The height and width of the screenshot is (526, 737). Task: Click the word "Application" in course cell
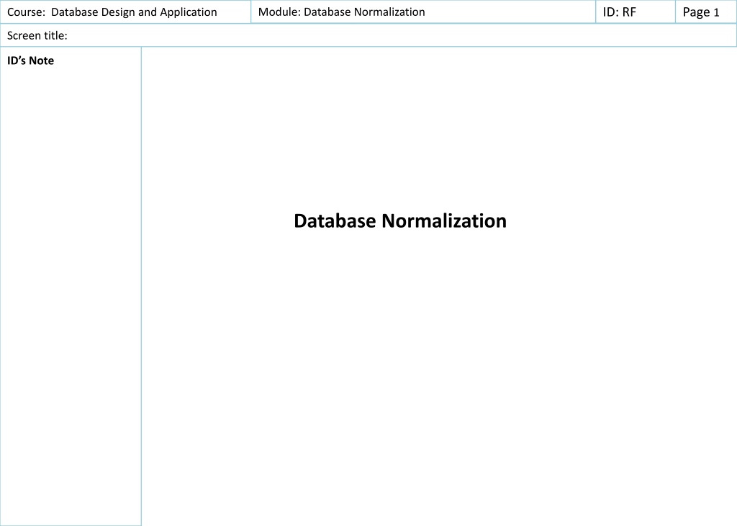tap(189, 13)
